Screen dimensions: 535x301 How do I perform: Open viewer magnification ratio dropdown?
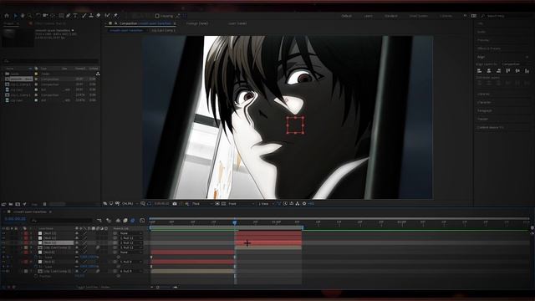pyautogui.click(x=130, y=204)
